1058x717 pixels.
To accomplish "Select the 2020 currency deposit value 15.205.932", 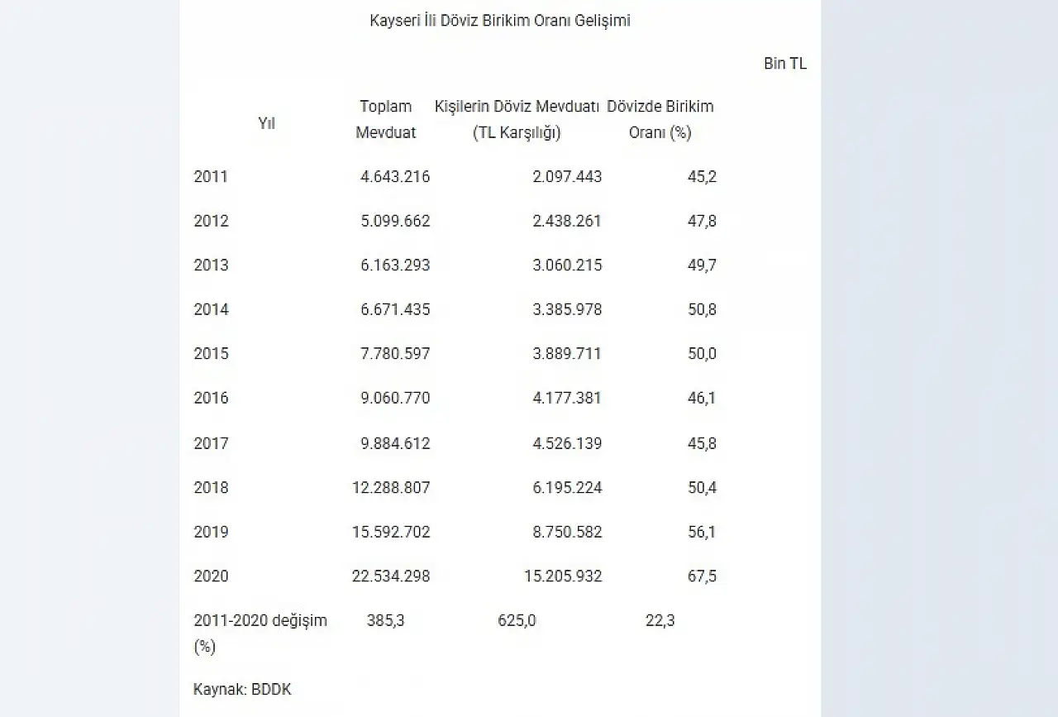I will tap(563, 576).
